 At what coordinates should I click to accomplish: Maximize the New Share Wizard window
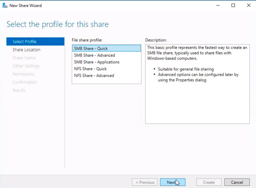(233, 5)
